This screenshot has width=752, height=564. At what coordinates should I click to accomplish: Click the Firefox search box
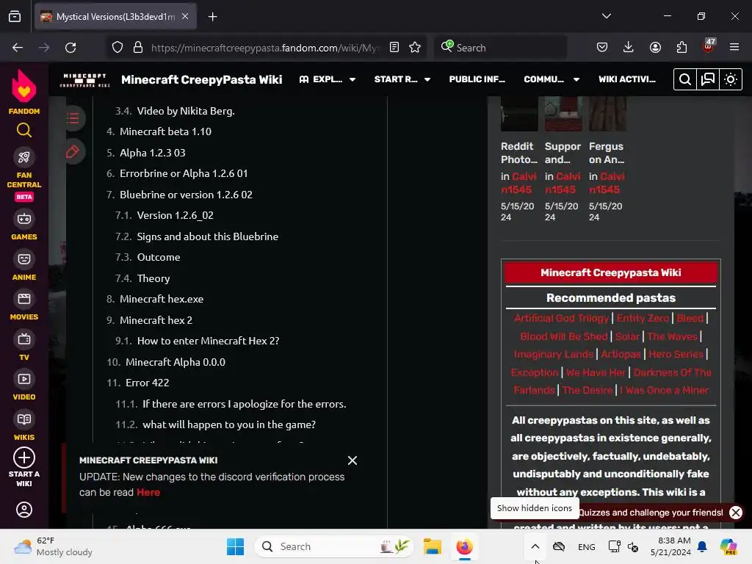point(500,48)
